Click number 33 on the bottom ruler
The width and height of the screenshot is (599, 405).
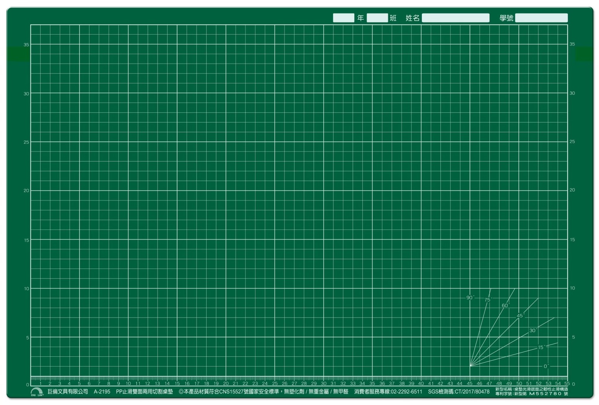point(353,383)
